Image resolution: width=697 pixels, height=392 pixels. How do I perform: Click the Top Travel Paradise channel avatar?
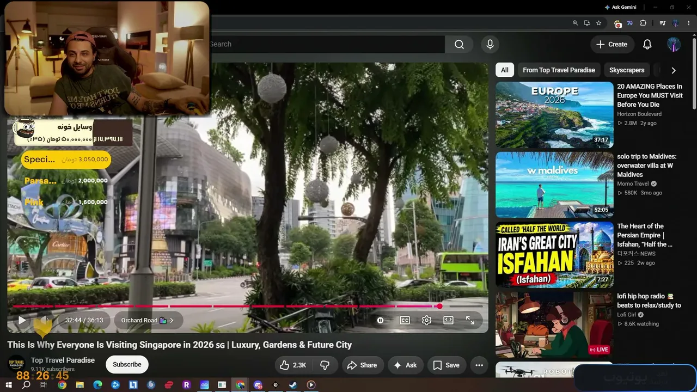pos(16,364)
